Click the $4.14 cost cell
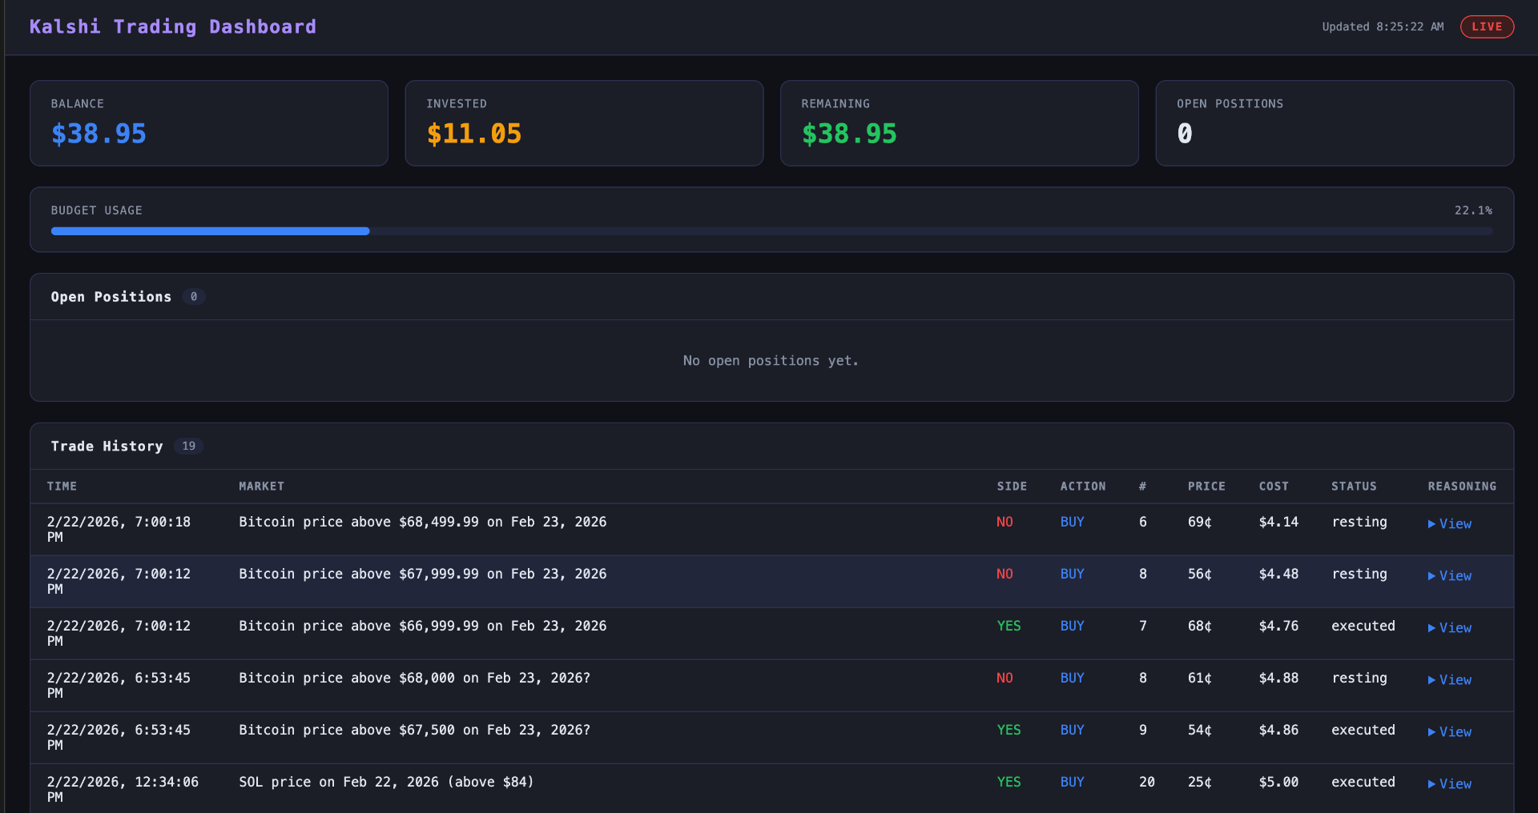This screenshot has width=1538, height=813. tap(1278, 522)
